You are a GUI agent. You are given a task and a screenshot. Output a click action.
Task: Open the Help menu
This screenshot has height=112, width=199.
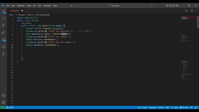[55, 6]
